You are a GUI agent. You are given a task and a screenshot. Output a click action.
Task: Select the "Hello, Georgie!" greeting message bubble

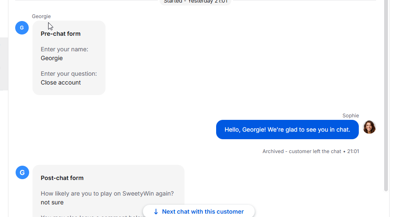[x=287, y=130]
